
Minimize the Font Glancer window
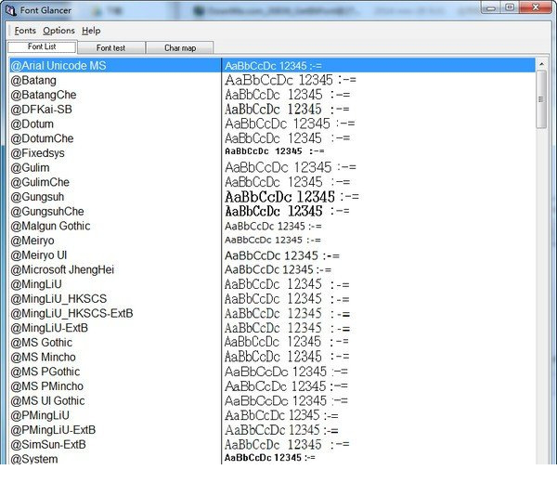click(491, 7)
